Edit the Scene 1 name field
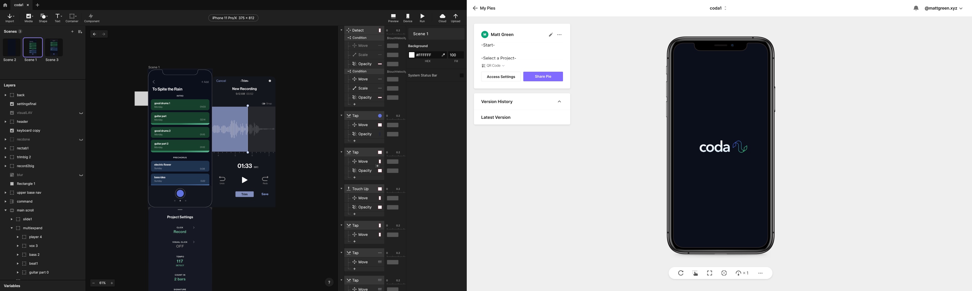 (436, 34)
